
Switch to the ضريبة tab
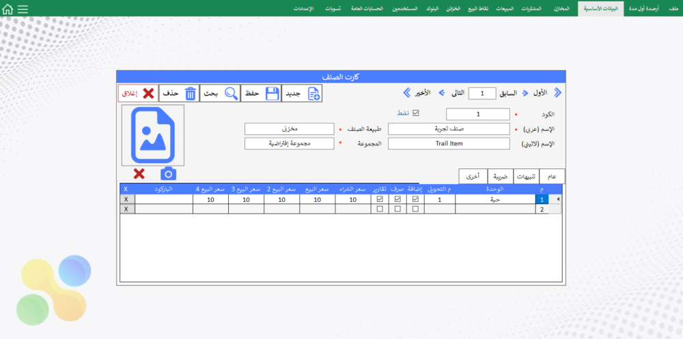coord(501,176)
